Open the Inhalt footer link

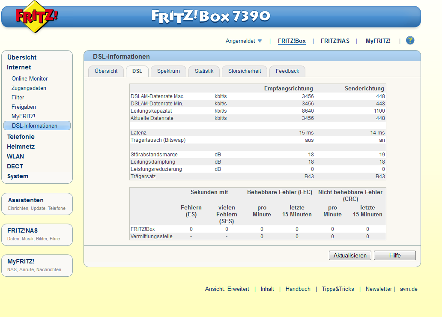(267, 289)
